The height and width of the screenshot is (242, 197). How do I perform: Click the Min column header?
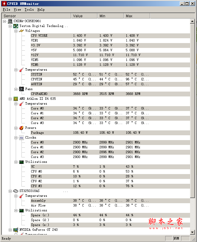[x=110, y=16]
